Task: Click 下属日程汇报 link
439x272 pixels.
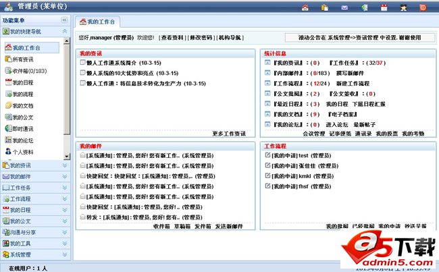Action: click(369, 104)
